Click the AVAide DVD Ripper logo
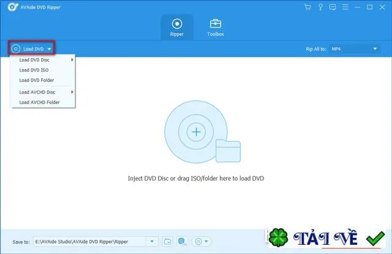Image resolution: width=392 pixels, height=254 pixels. point(12,7)
